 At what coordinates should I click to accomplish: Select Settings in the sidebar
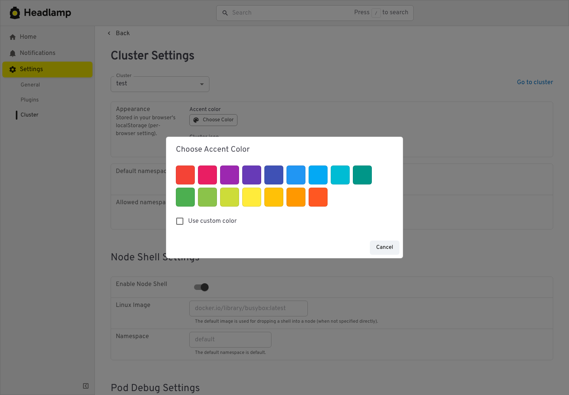coord(47,69)
